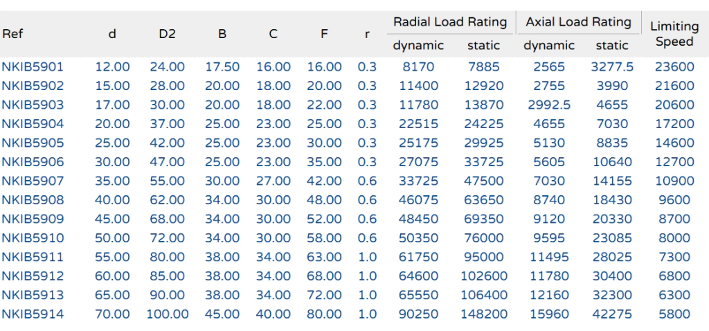The width and height of the screenshot is (709, 331).
Task: Click the 23600 limiting speed value
Action: point(674,67)
